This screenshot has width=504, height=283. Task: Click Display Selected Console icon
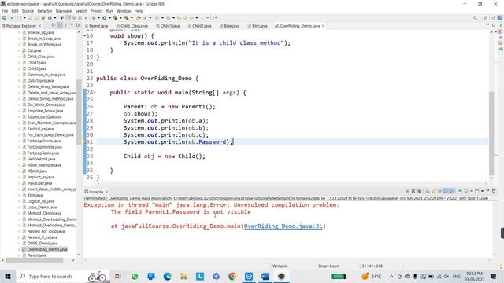[x=466, y=191]
